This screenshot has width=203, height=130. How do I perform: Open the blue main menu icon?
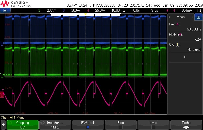[x=5, y=10]
